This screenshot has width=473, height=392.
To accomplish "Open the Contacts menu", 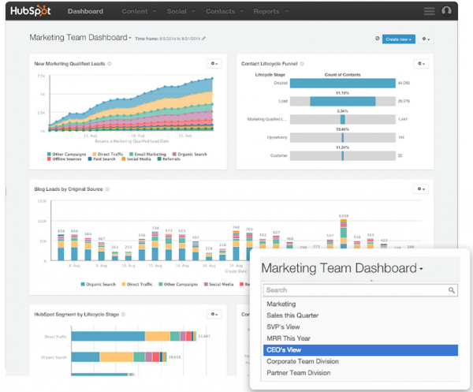I will point(225,11).
